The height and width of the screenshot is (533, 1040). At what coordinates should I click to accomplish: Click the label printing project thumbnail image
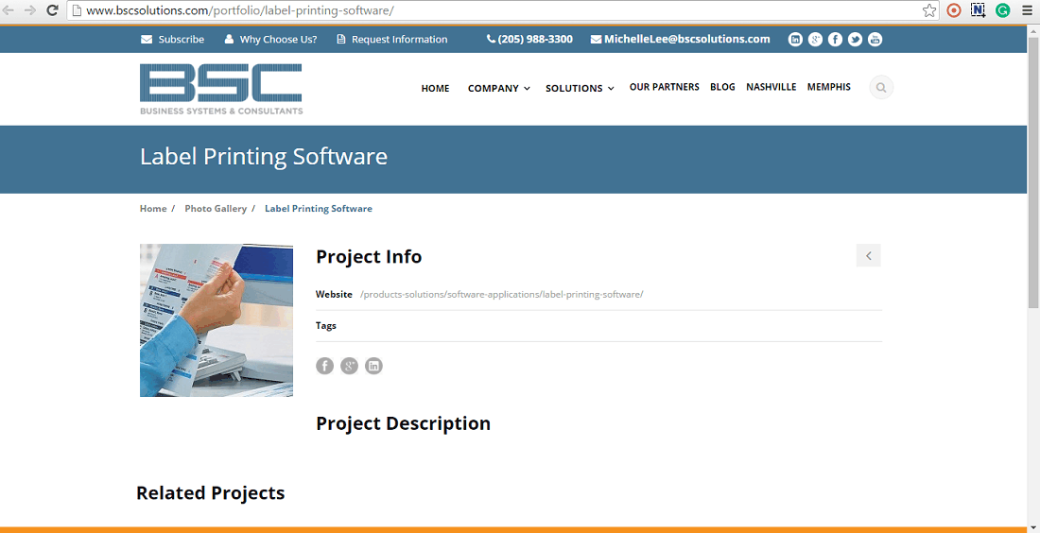click(x=217, y=320)
